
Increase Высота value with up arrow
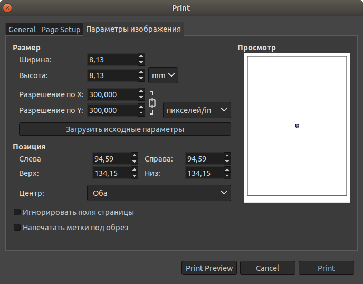[x=141, y=72]
